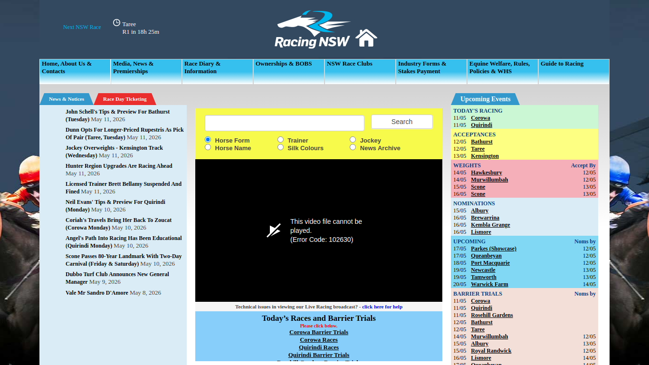Focus the search text field
Image resolution: width=649 pixels, height=365 pixels.
(x=285, y=123)
